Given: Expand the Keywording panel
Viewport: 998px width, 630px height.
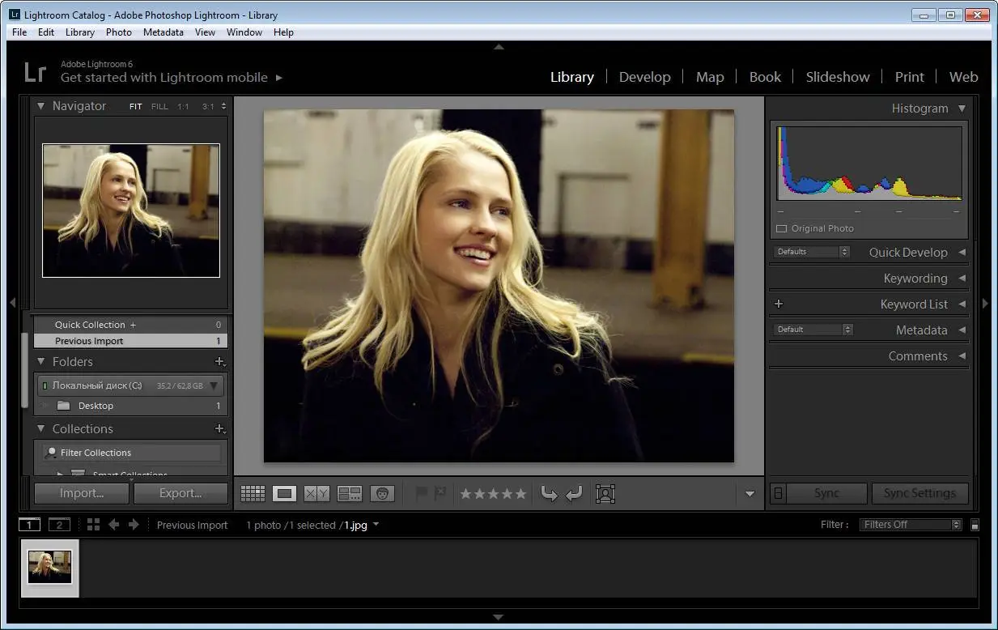Looking at the screenshot, I should [x=962, y=279].
